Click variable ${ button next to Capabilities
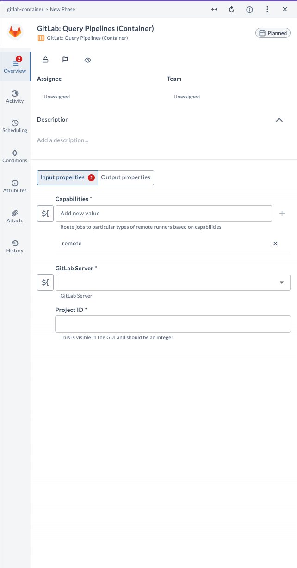This screenshot has width=297, height=568. (45, 214)
